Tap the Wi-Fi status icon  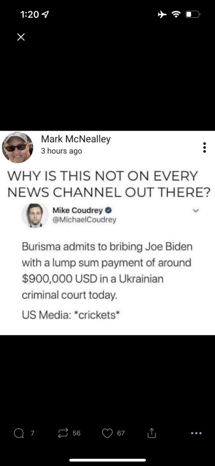[x=177, y=14]
